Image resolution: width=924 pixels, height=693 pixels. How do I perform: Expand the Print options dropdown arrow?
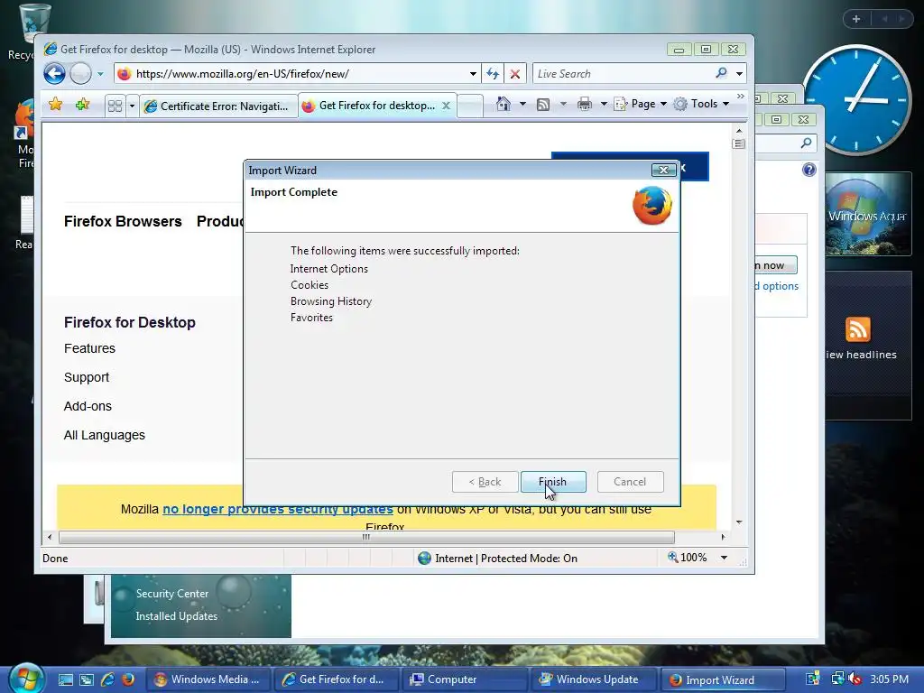click(604, 105)
